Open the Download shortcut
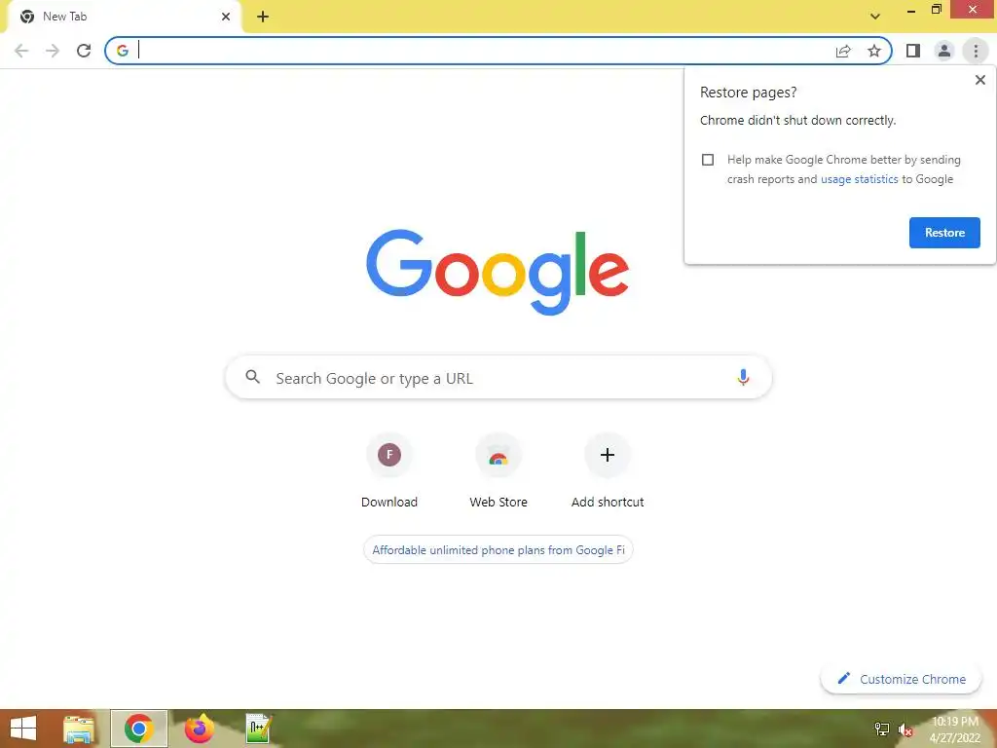Image resolution: width=997 pixels, height=748 pixels. [x=389, y=471]
